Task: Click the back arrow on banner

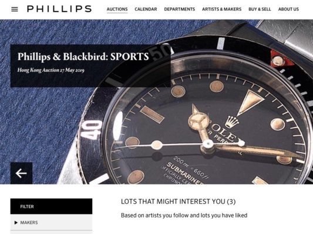Action: (21, 173)
